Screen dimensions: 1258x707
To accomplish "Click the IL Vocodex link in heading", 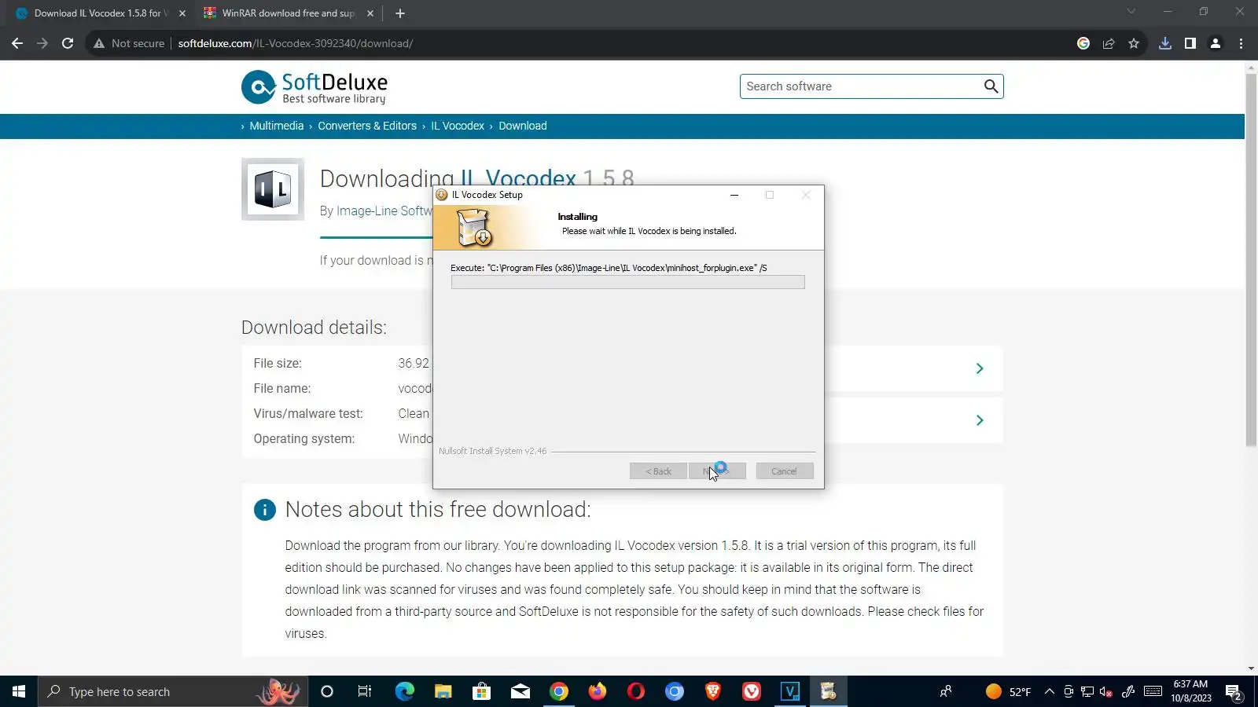I will tap(518, 178).
